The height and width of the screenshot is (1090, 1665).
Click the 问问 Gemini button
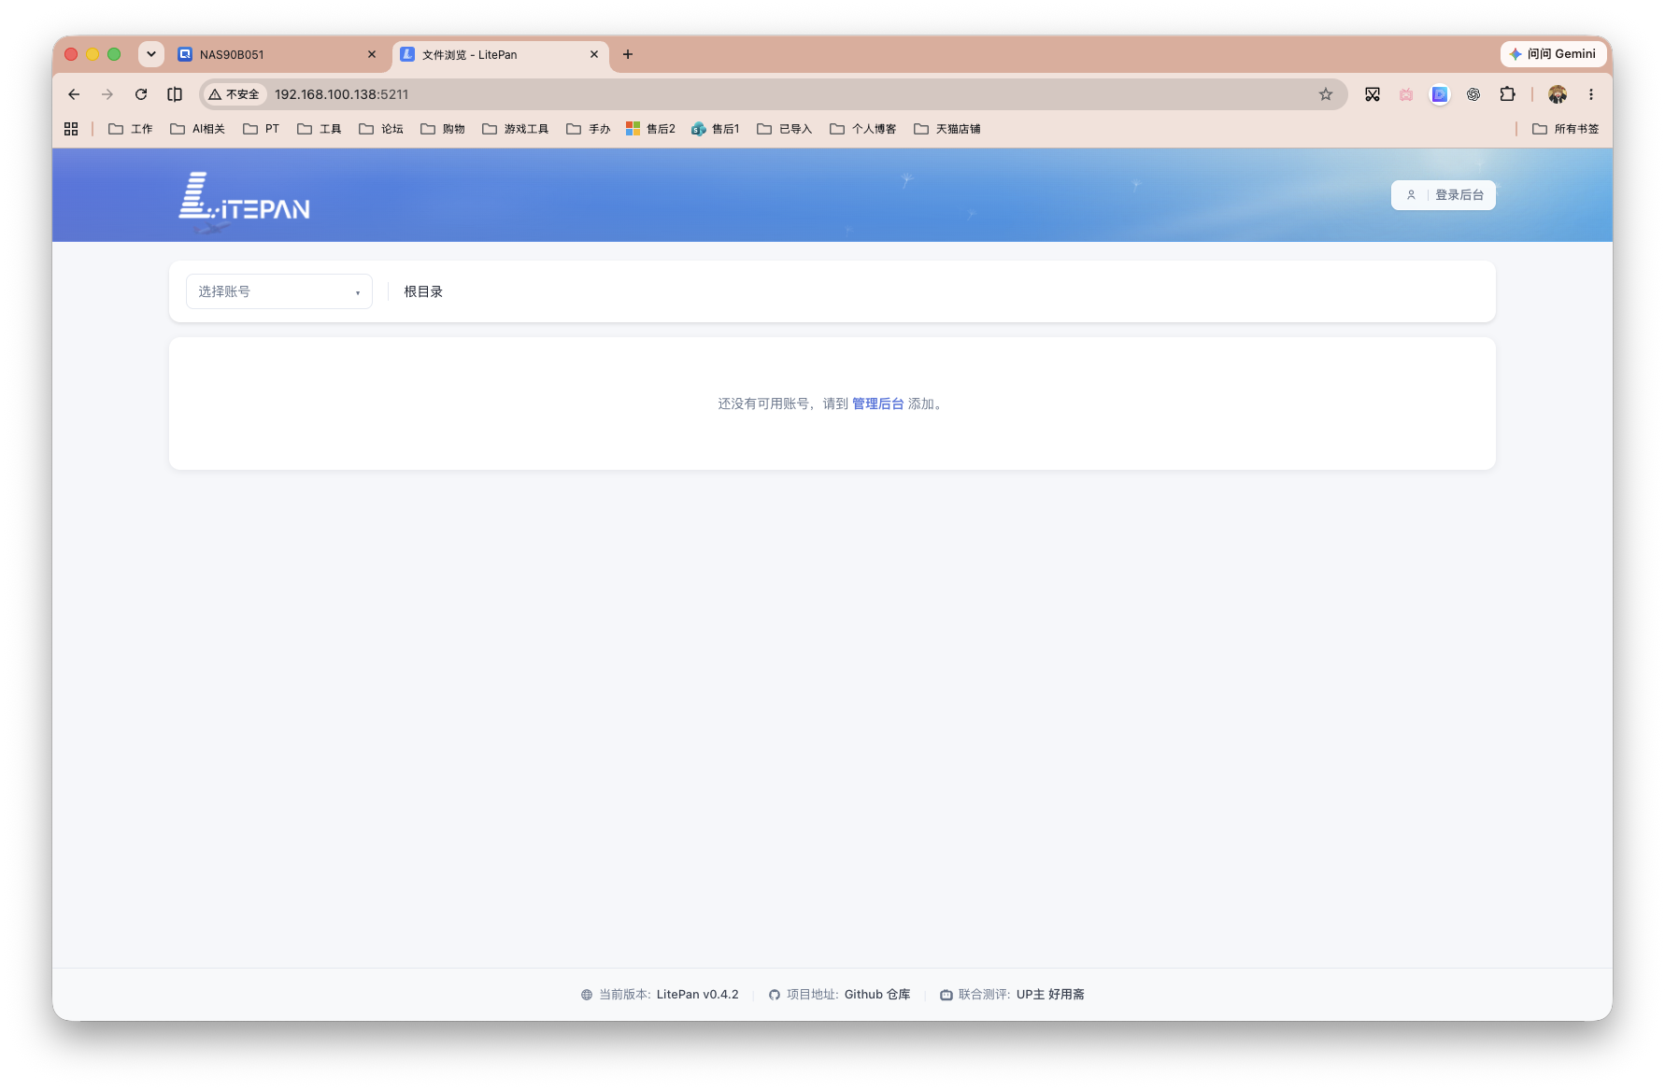click(x=1553, y=54)
